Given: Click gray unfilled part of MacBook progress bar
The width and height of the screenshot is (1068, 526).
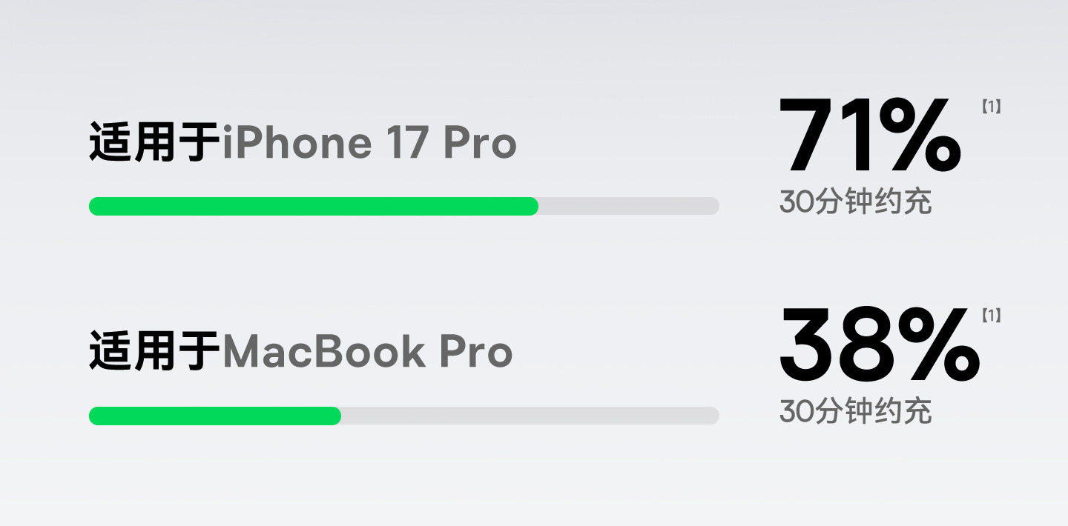Looking at the screenshot, I should pyautogui.click(x=530, y=416).
